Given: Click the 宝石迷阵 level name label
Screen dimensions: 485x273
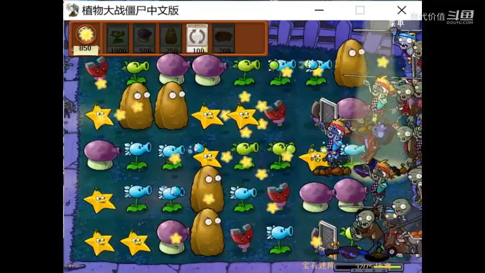Looking at the screenshot, I should point(318,266).
